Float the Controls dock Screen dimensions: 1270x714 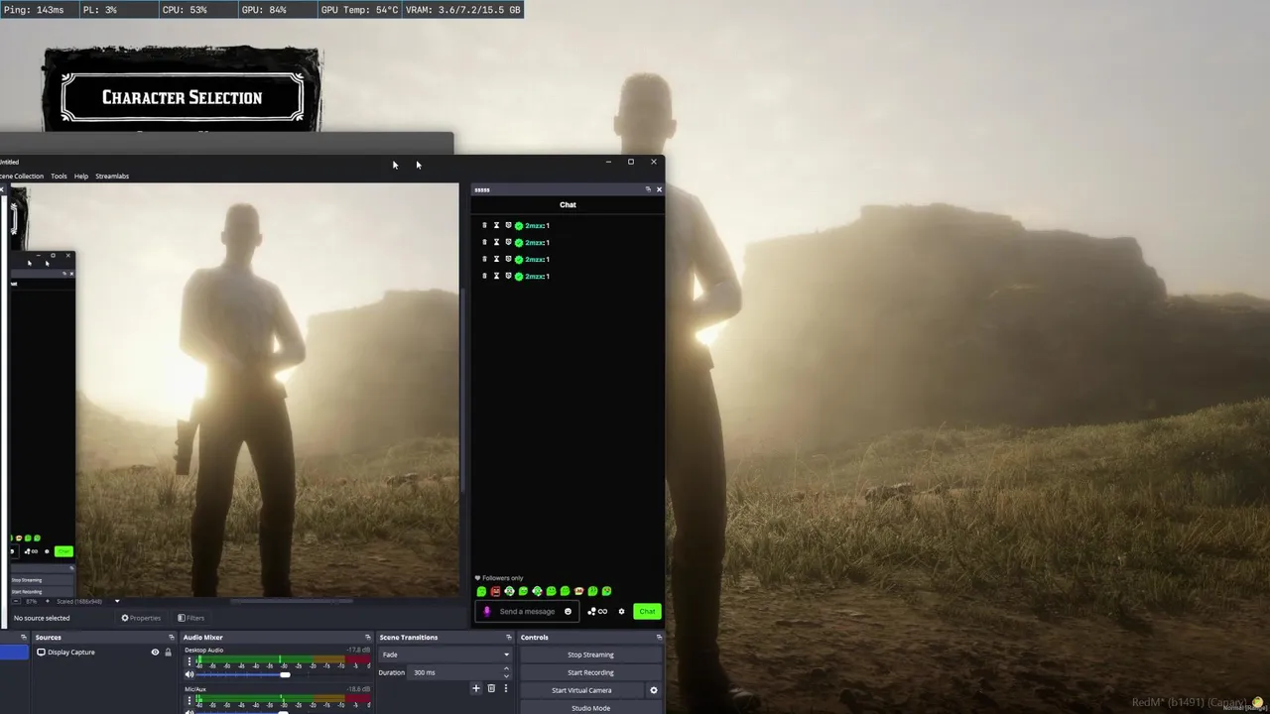[660, 638]
